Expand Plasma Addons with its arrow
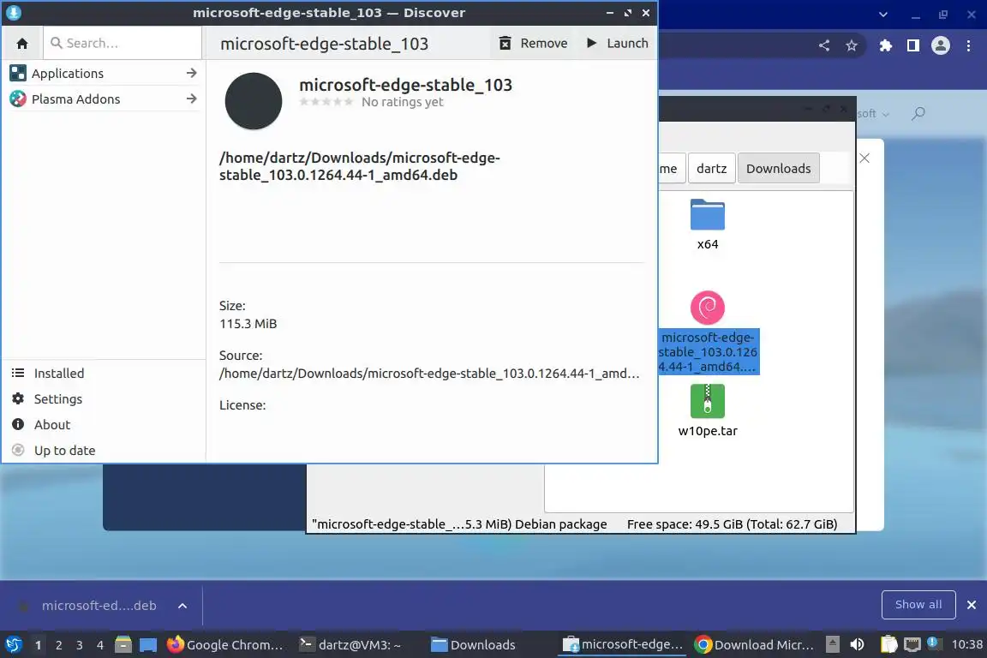Screen dimensions: 987x658 (x=191, y=99)
